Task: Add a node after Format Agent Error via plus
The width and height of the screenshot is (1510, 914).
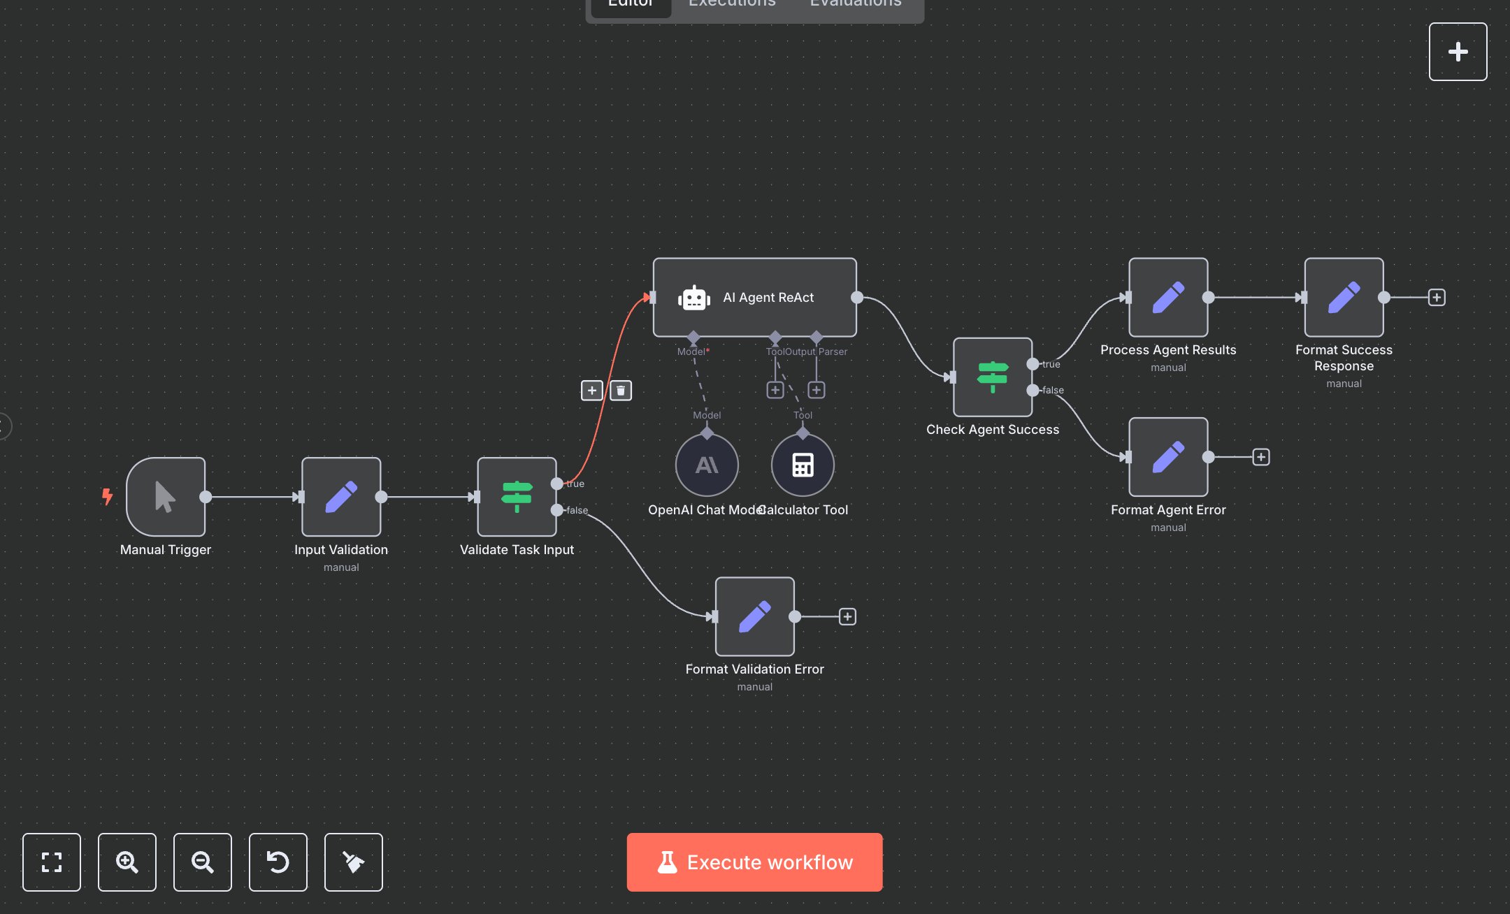Action: point(1261,457)
